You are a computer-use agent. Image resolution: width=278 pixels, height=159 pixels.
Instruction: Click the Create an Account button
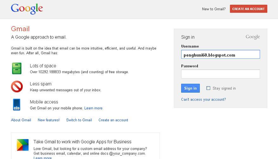click(249, 9)
